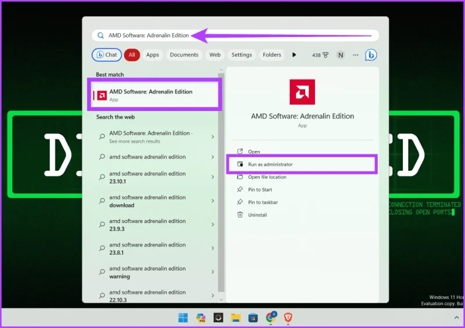
Task: Open the three-dots more options menu
Action: click(x=356, y=55)
